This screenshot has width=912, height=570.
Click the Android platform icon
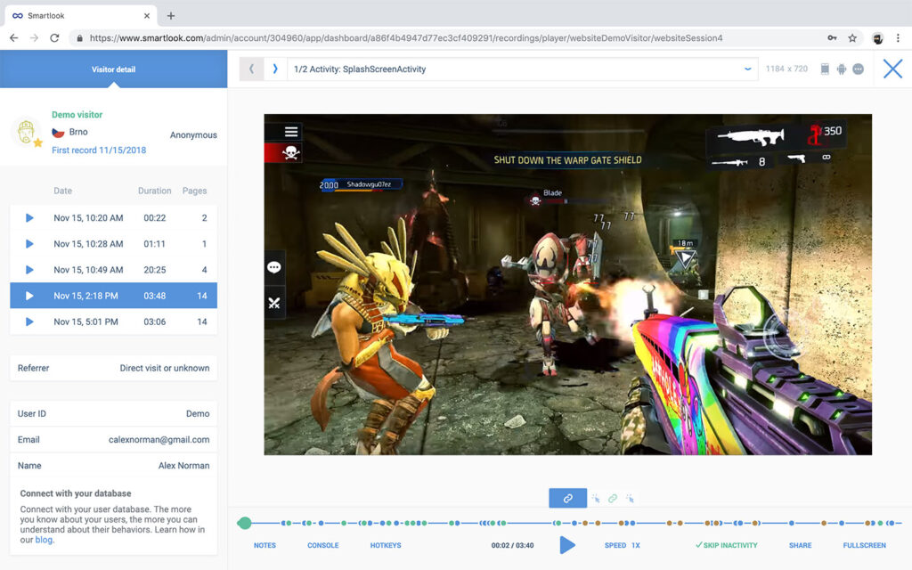point(841,69)
